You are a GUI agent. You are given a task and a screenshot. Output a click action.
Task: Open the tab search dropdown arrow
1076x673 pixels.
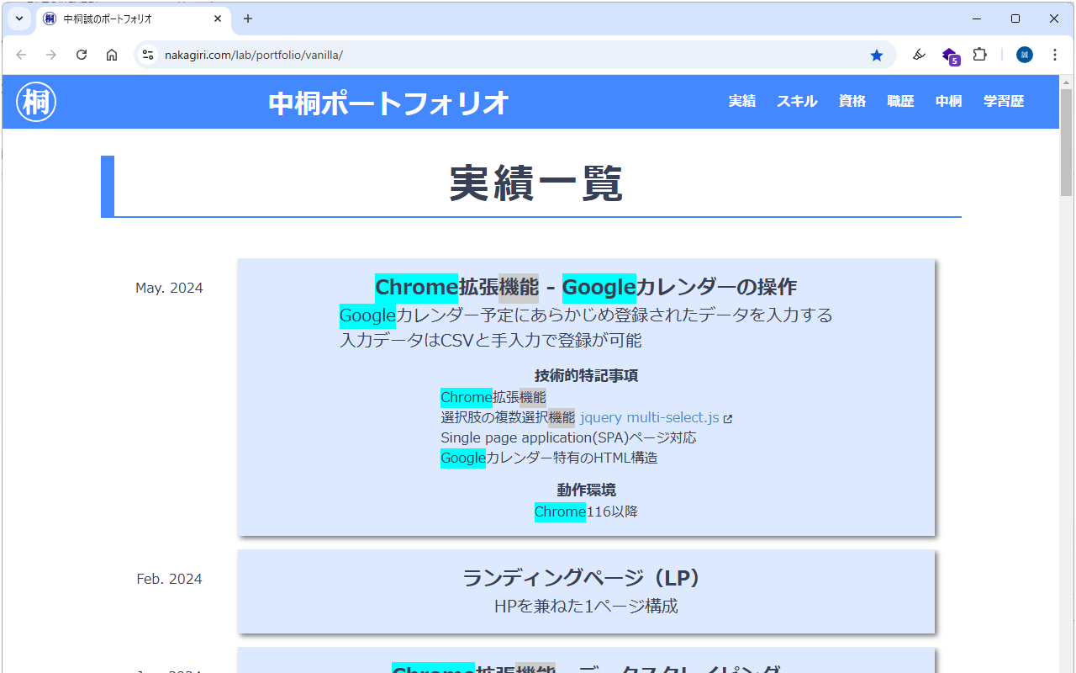pos(19,19)
